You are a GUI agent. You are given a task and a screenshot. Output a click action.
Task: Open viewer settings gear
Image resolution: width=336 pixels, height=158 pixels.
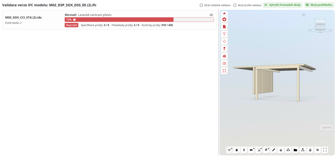[317, 150]
